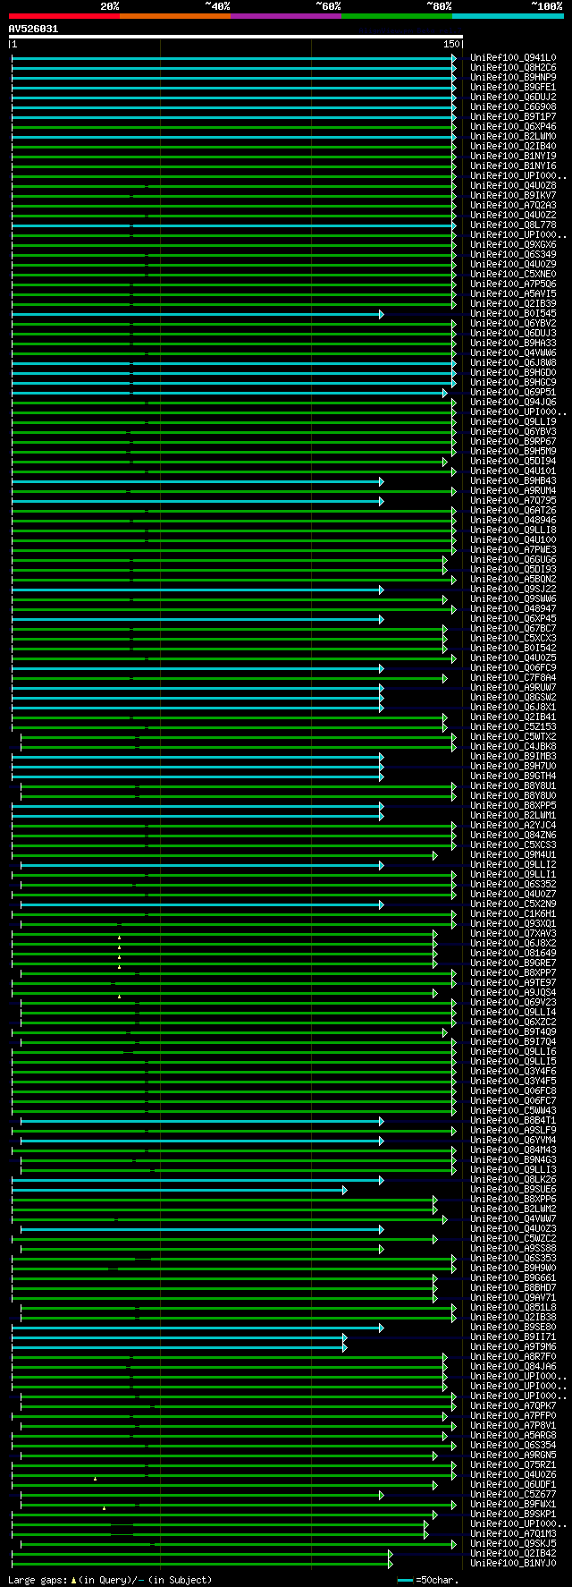This screenshot has height=1587, width=572.
Task: Select hit UniRef100_A5BQN2
Action: (513, 580)
